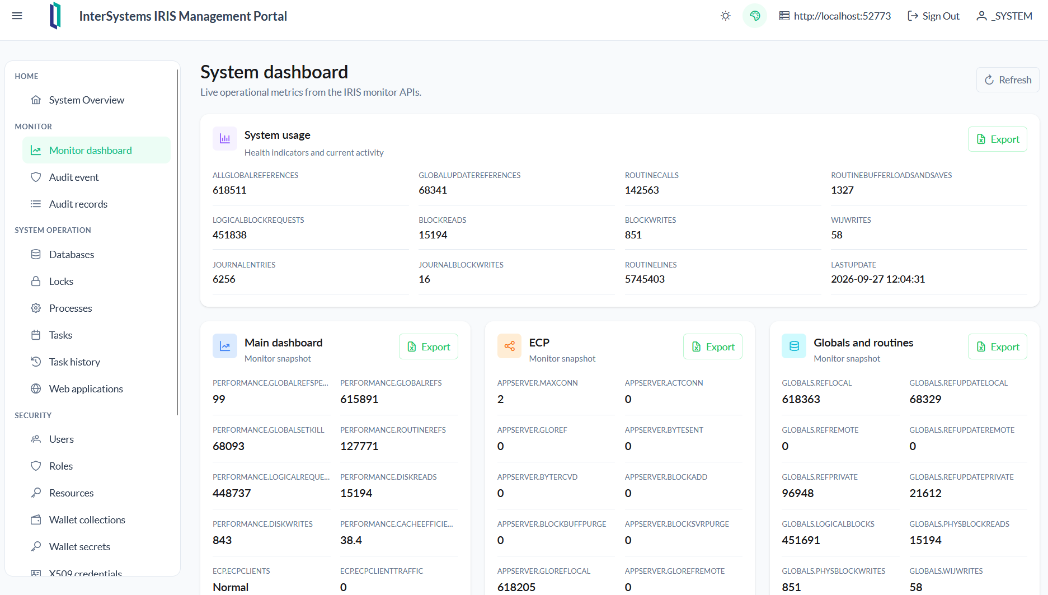Export the Main dashboard snapshot
1048x595 pixels.
tap(429, 346)
